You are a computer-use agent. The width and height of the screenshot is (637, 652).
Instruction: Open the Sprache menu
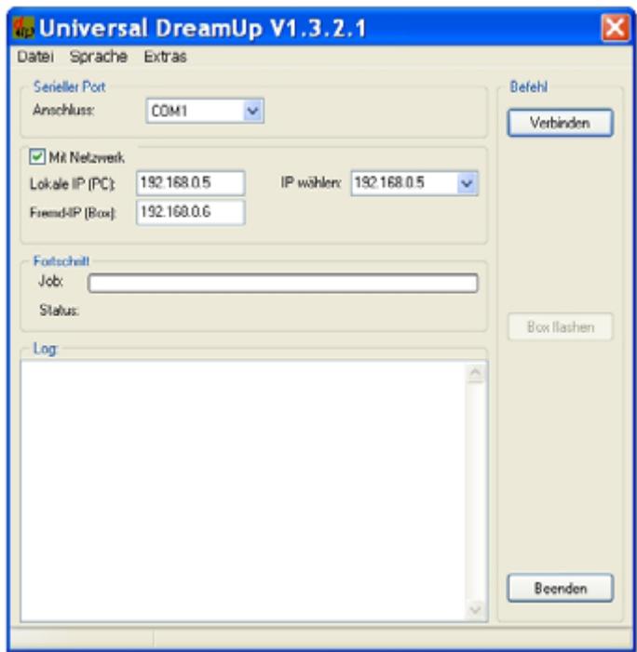(x=99, y=57)
